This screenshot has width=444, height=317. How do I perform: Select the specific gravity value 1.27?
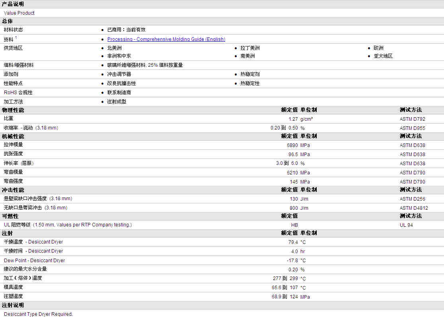[293, 119]
